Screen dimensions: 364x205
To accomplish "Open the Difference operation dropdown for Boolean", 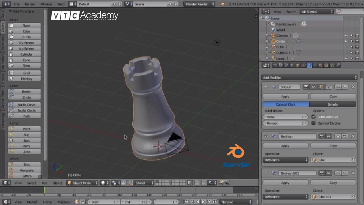I will click(285, 160).
